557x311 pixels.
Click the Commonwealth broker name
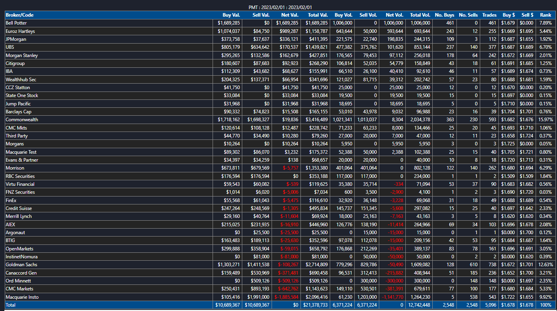pyautogui.click(x=22, y=120)
